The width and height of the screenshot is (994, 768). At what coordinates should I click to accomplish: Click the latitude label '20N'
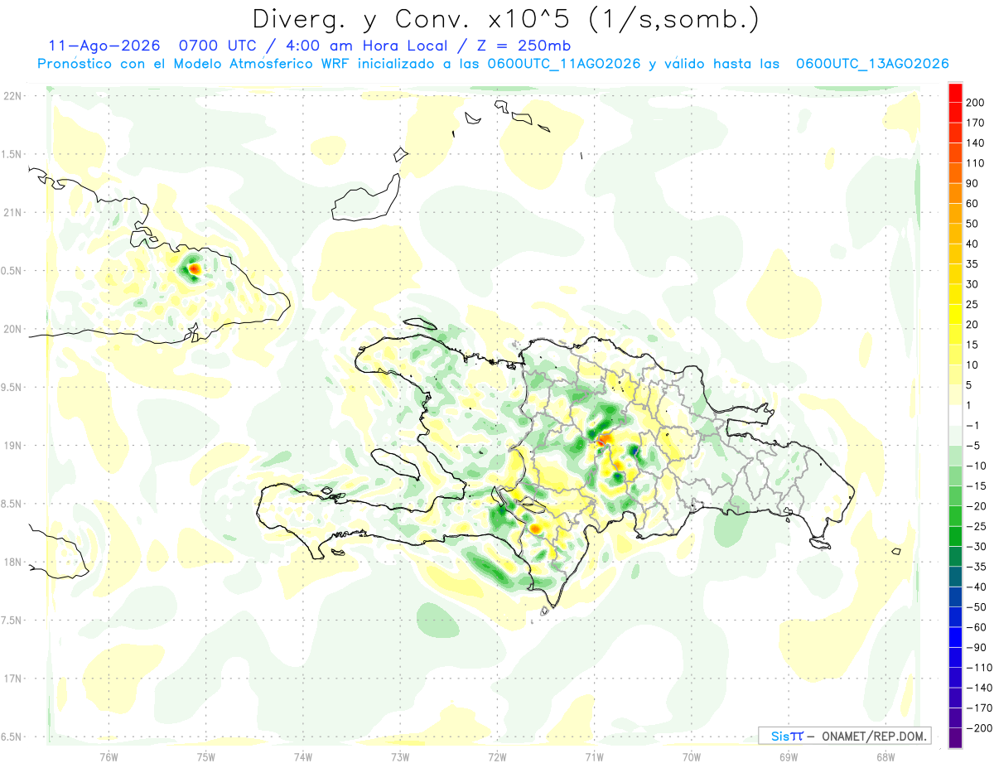12,329
